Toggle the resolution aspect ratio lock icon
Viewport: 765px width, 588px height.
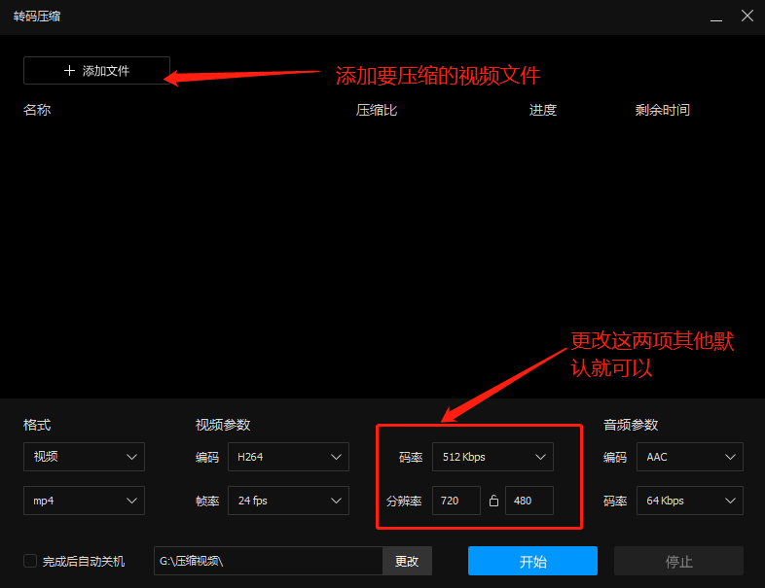(493, 501)
